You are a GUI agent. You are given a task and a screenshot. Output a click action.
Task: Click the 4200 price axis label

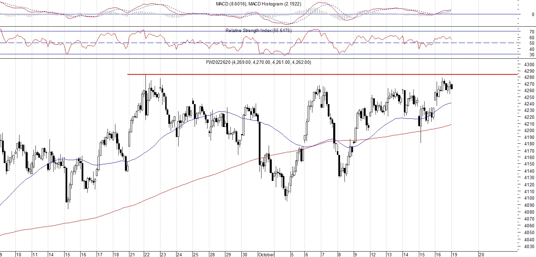pyautogui.click(x=529, y=130)
